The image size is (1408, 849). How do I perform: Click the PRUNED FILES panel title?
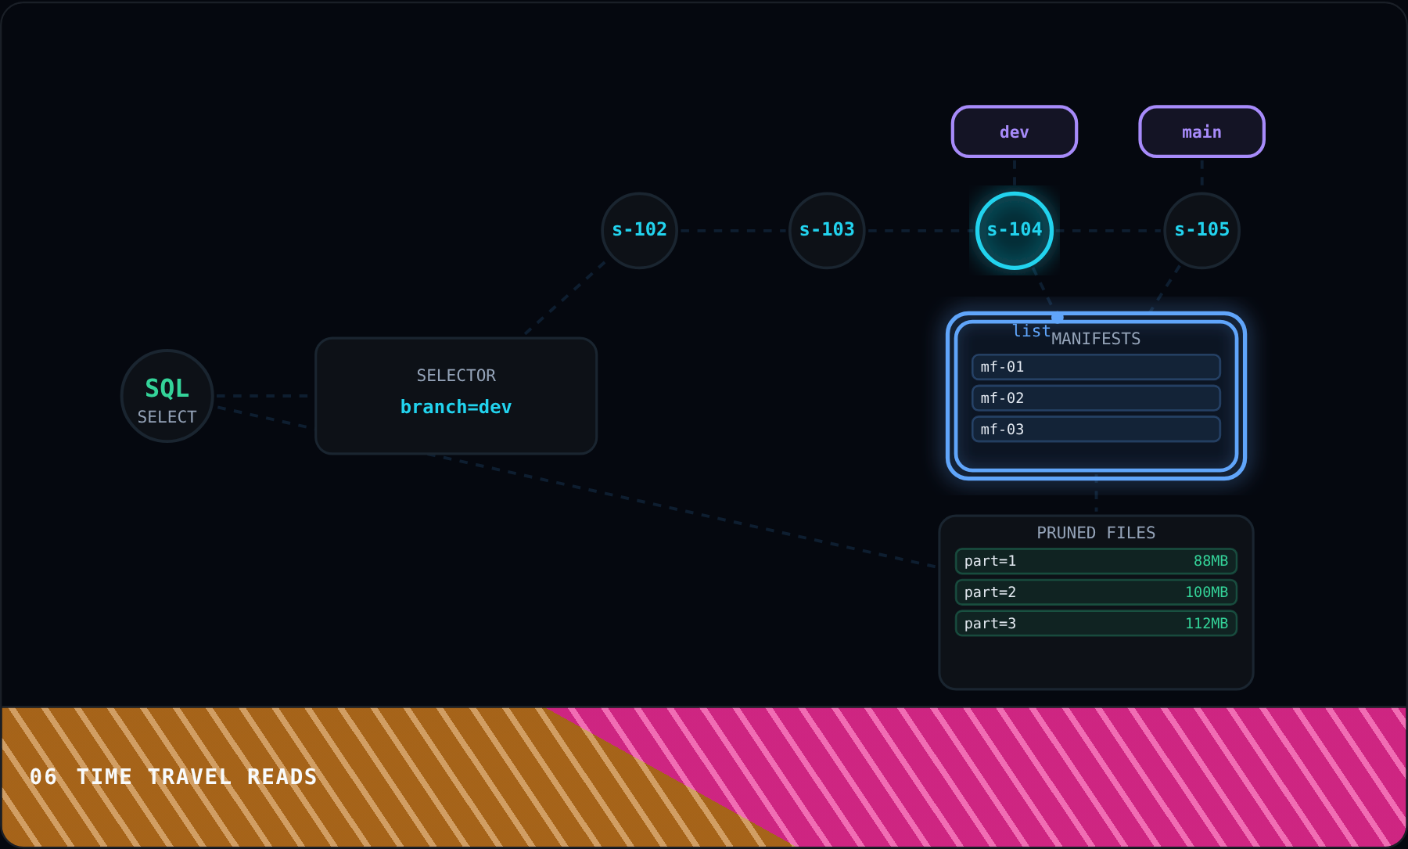1096,533
